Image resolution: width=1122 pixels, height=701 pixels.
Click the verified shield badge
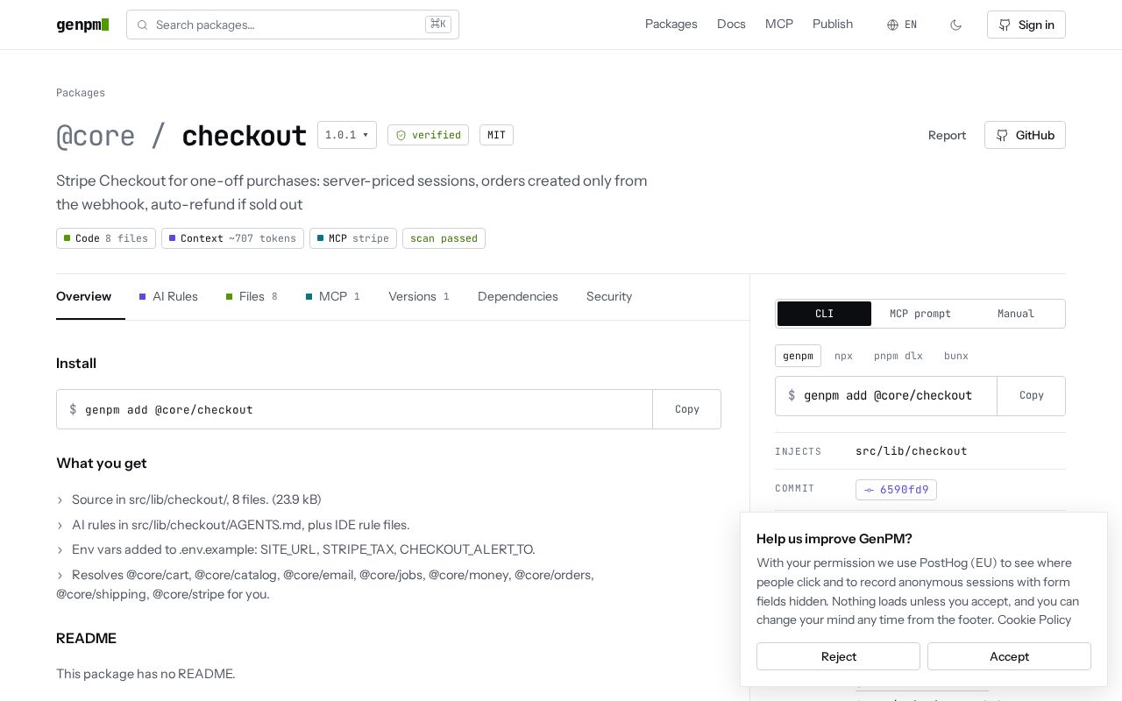point(428,135)
